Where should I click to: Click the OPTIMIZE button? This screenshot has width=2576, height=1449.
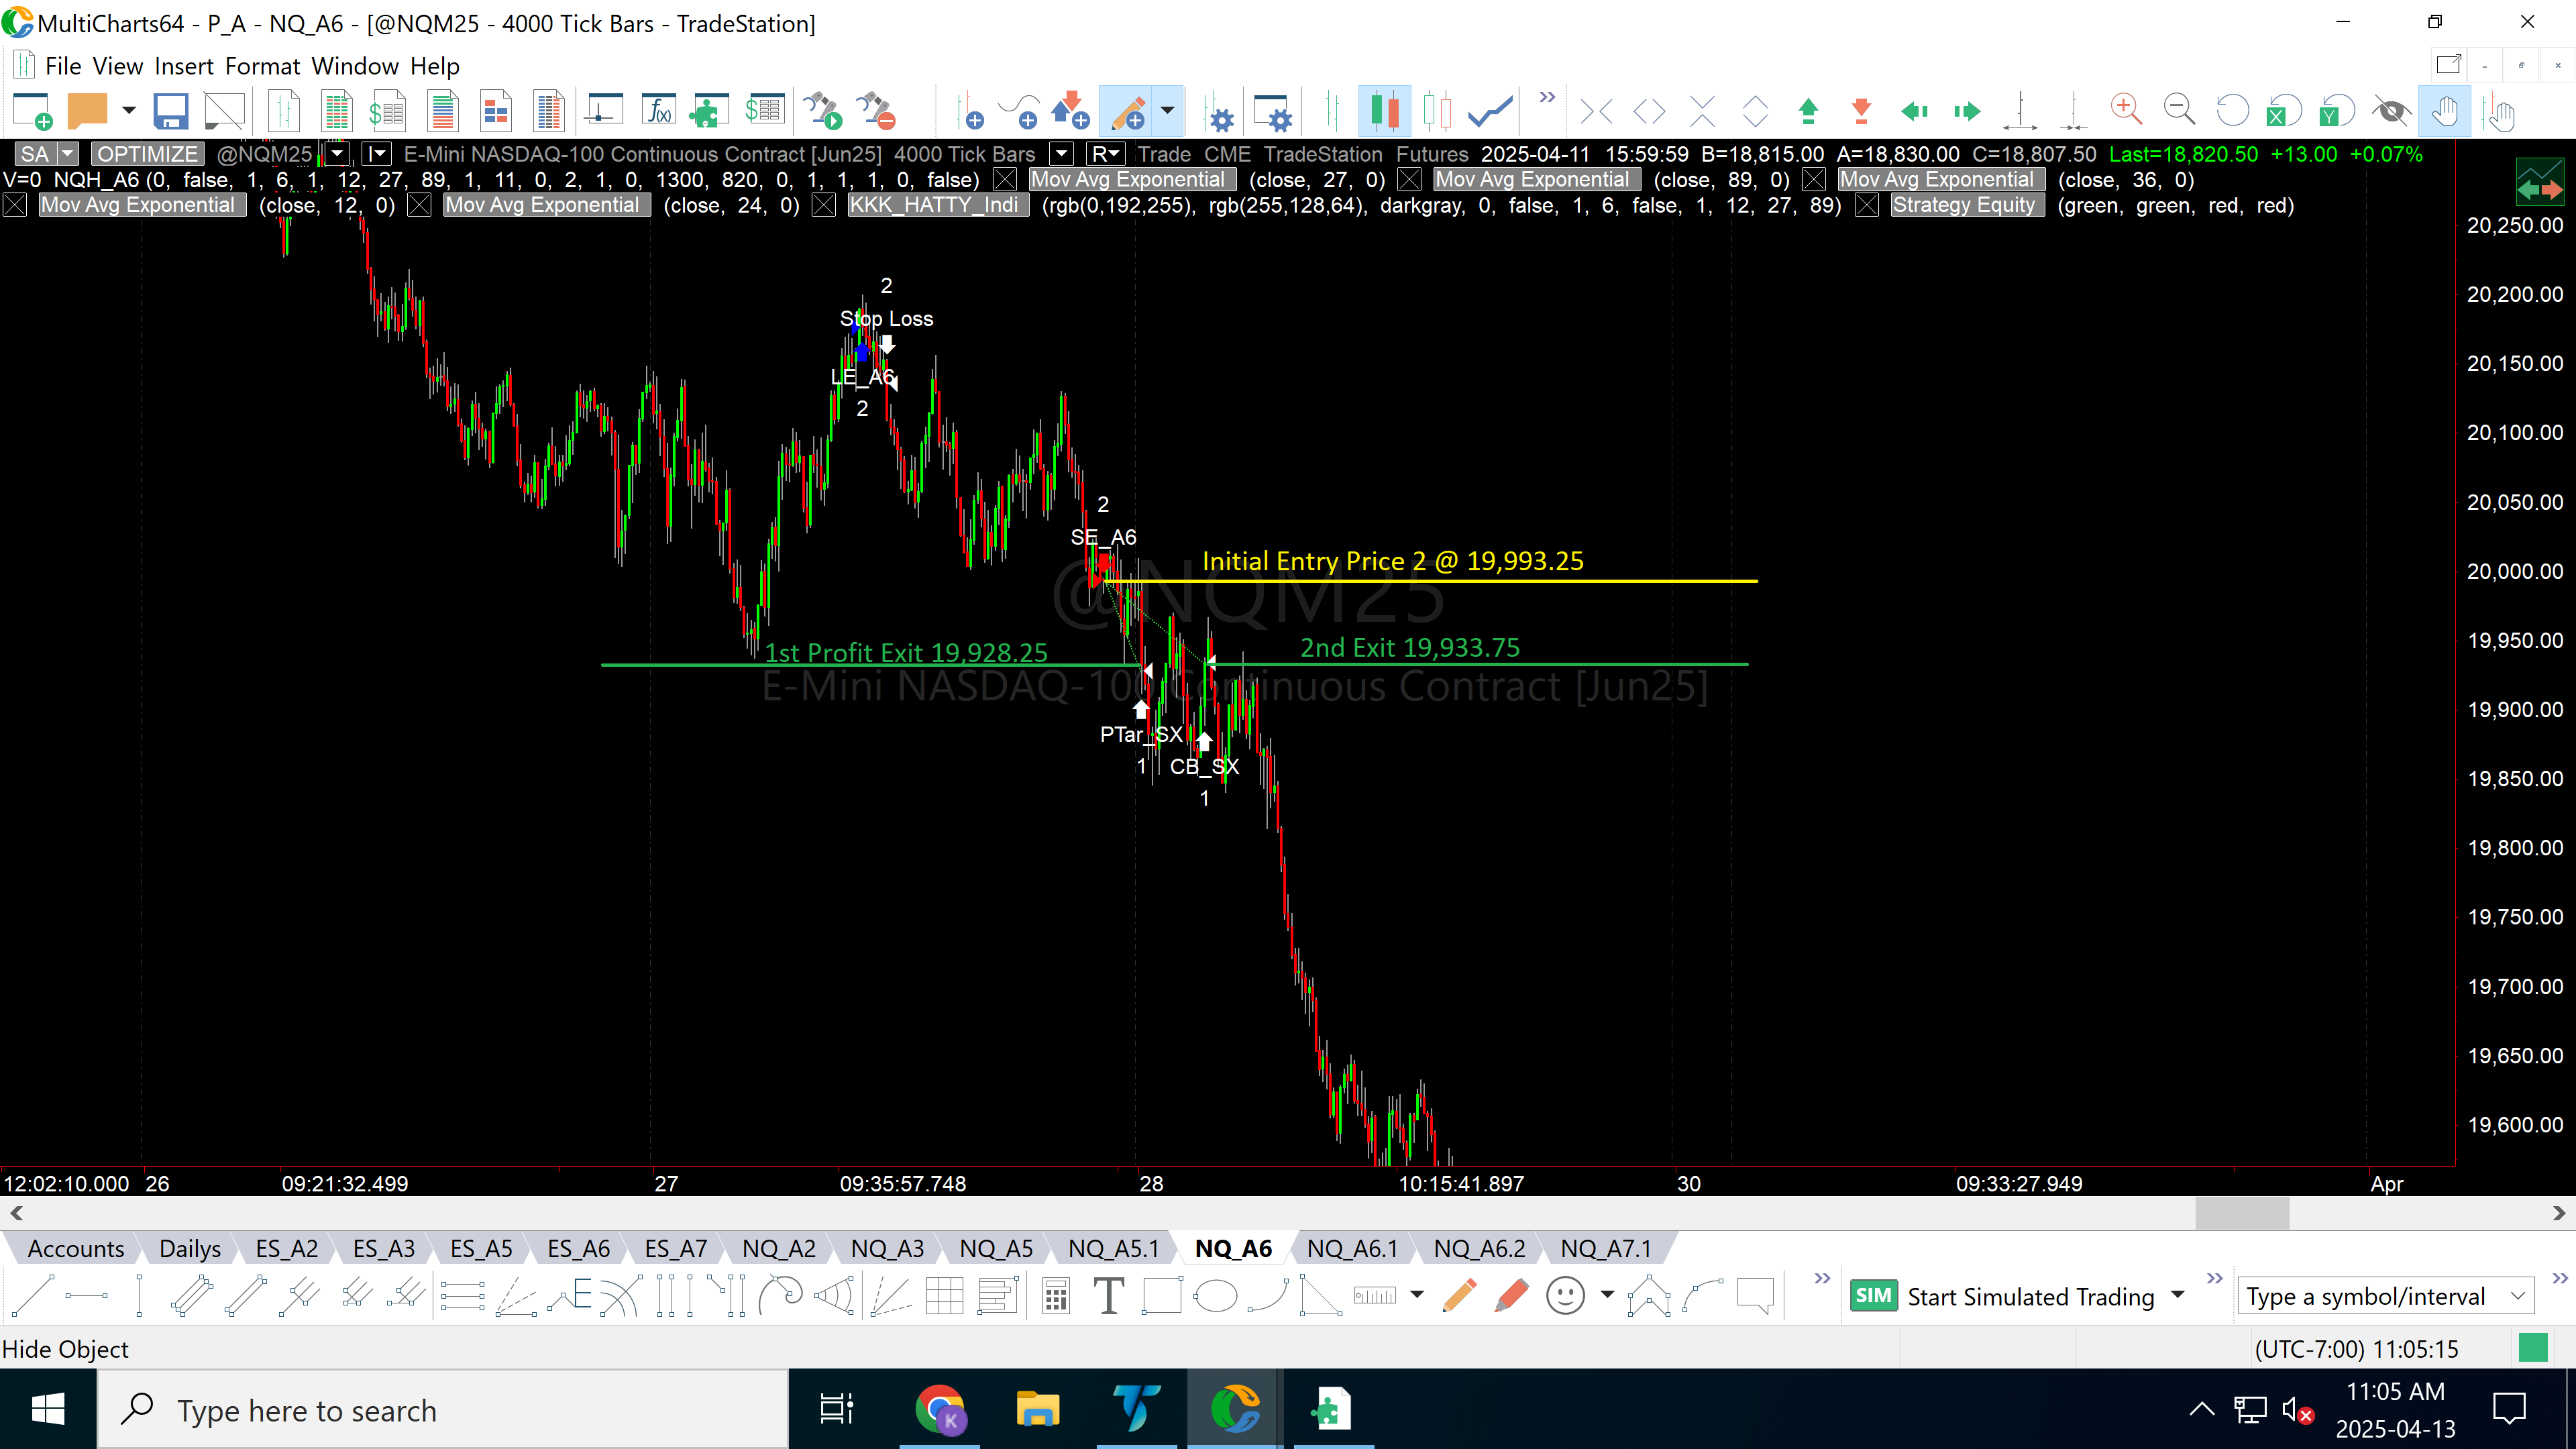click(x=147, y=154)
